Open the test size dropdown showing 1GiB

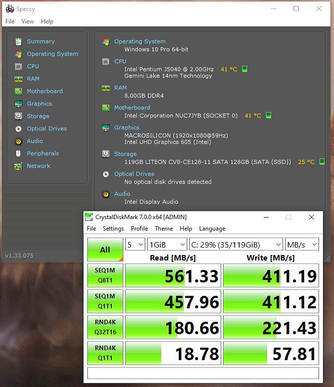tap(167, 245)
